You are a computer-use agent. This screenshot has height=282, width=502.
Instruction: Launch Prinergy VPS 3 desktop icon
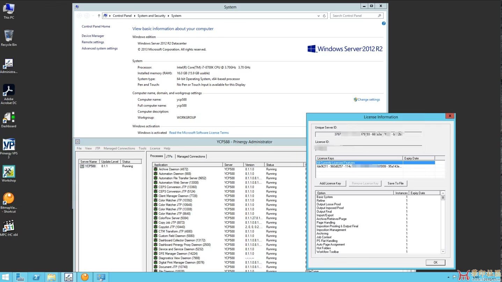pos(9,148)
